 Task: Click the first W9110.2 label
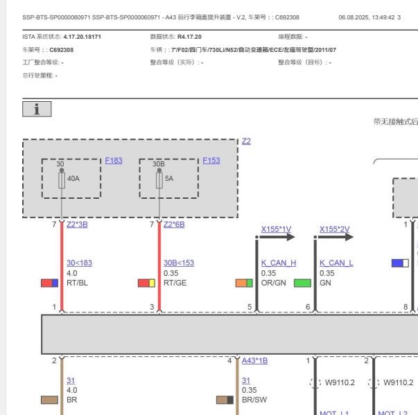340,382
